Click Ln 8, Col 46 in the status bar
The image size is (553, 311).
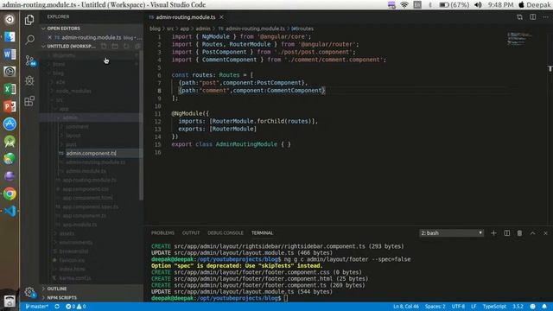pos(406,307)
